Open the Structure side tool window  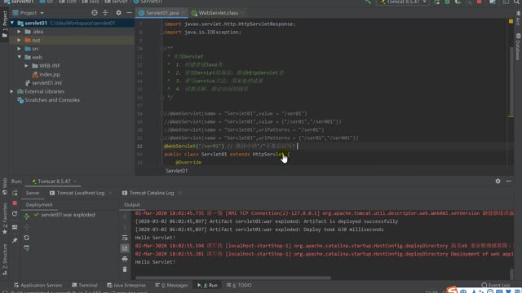coord(5,260)
